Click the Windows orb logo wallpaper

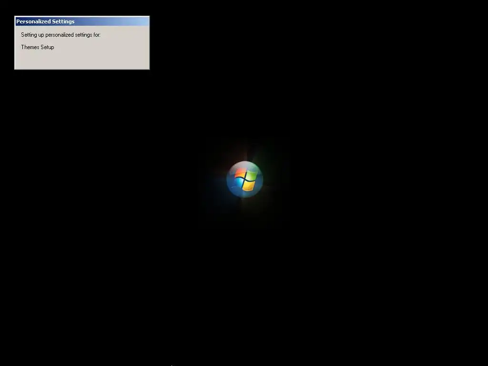pyautogui.click(x=244, y=179)
